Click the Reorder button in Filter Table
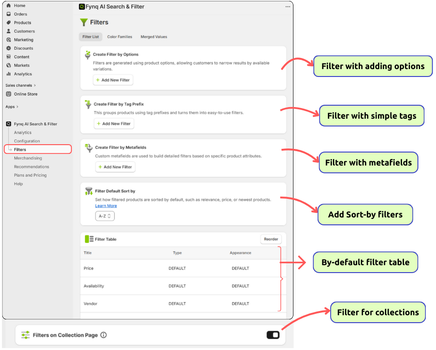 (271, 239)
